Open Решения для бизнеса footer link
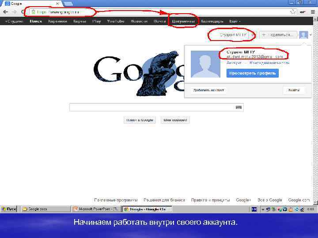The height and width of the screenshot is (238, 318). [x=164, y=200]
